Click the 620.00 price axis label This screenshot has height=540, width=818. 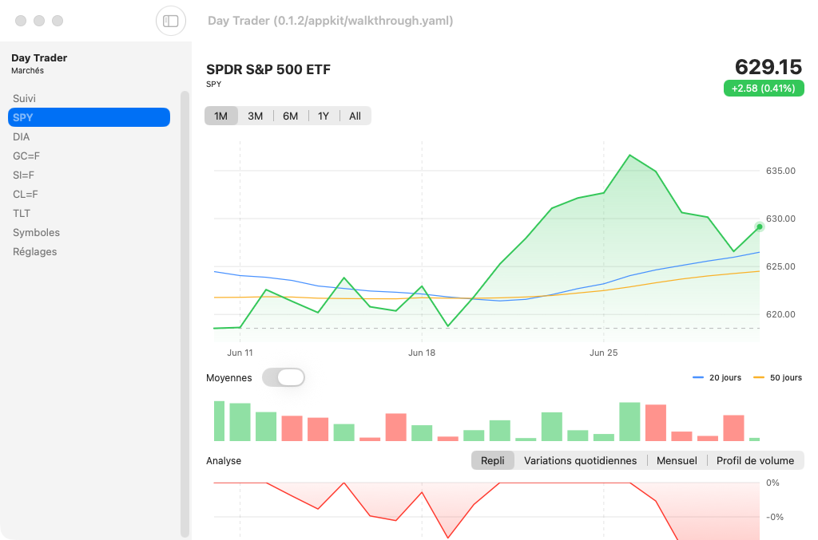[780, 314]
